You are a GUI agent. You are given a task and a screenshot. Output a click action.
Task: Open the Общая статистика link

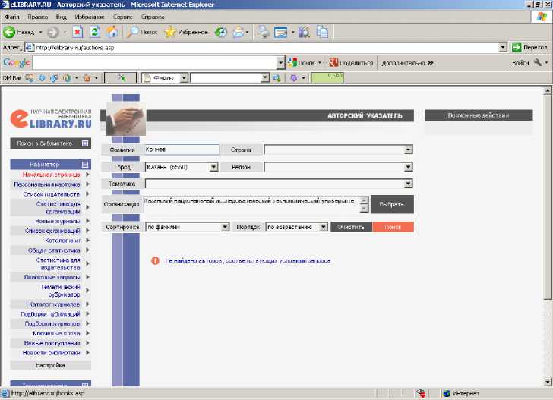click(54, 250)
